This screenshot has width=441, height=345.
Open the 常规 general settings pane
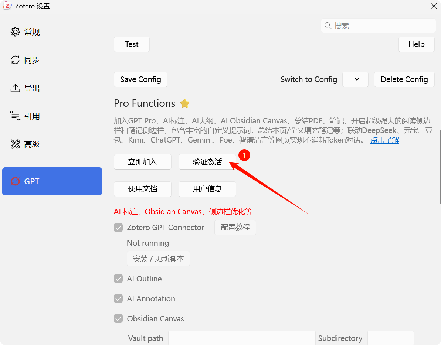[x=52, y=32]
